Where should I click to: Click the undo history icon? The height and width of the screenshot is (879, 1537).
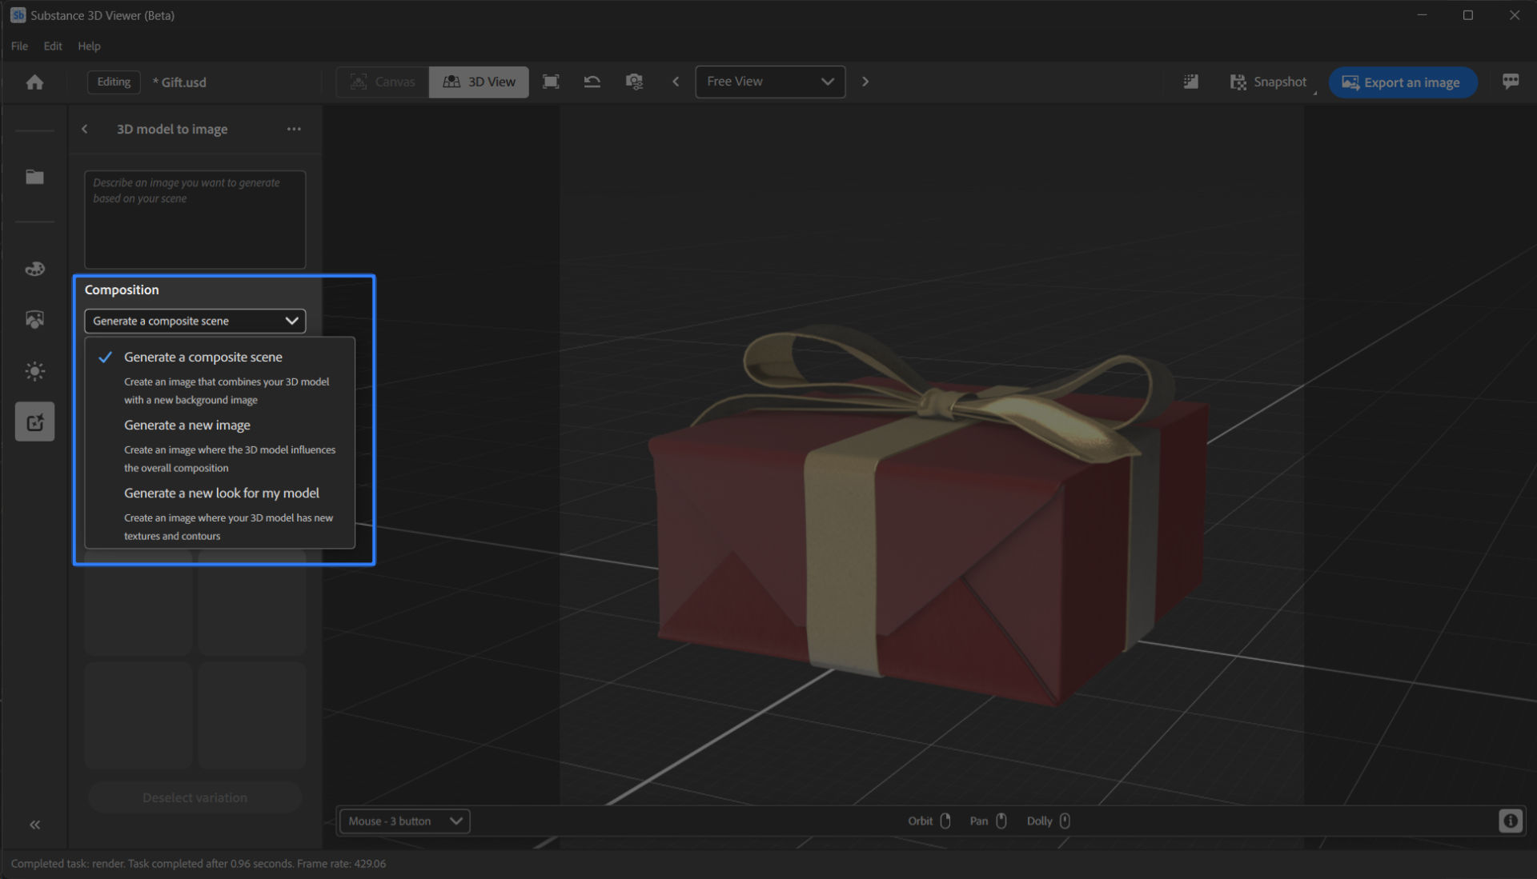(x=592, y=82)
